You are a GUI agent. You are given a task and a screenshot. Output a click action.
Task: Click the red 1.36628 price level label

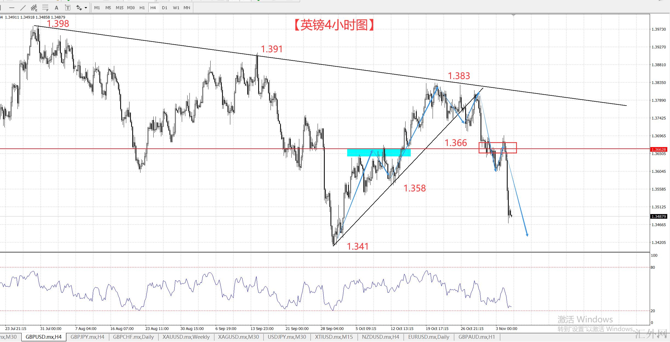pyautogui.click(x=658, y=150)
